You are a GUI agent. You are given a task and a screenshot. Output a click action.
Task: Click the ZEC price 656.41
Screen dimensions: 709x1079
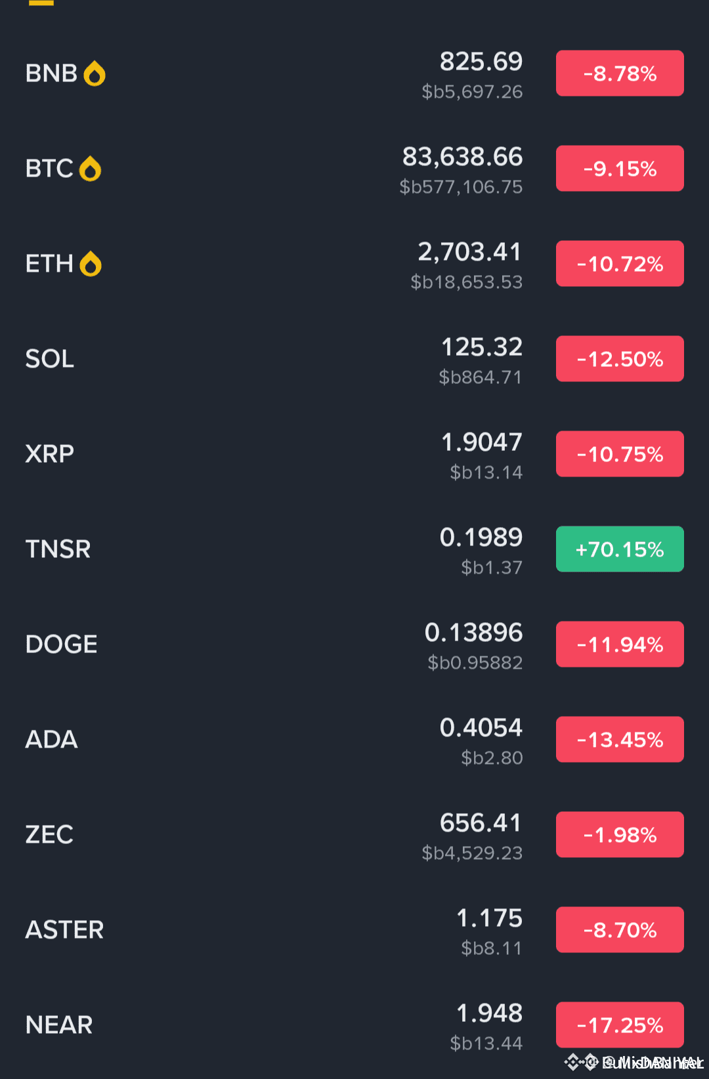click(x=481, y=823)
